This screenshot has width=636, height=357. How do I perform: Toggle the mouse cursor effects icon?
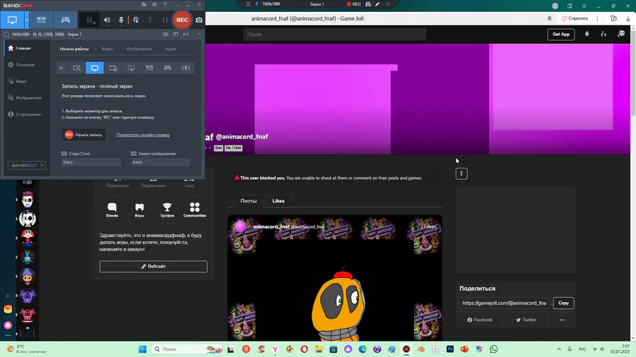point(136,20)
